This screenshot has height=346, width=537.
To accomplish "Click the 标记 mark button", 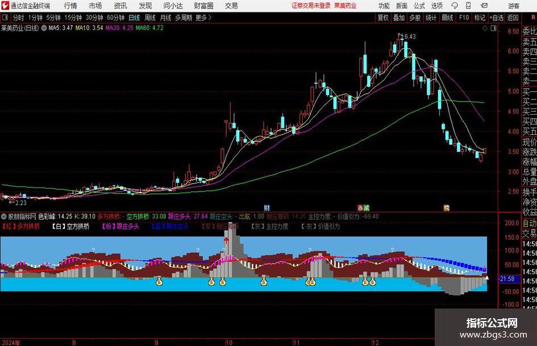I will pos(480,18).
